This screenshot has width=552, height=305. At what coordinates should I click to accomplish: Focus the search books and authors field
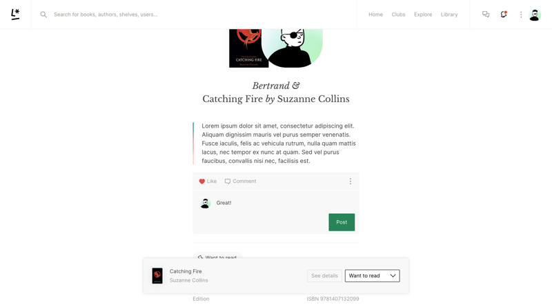coord(204,14)
